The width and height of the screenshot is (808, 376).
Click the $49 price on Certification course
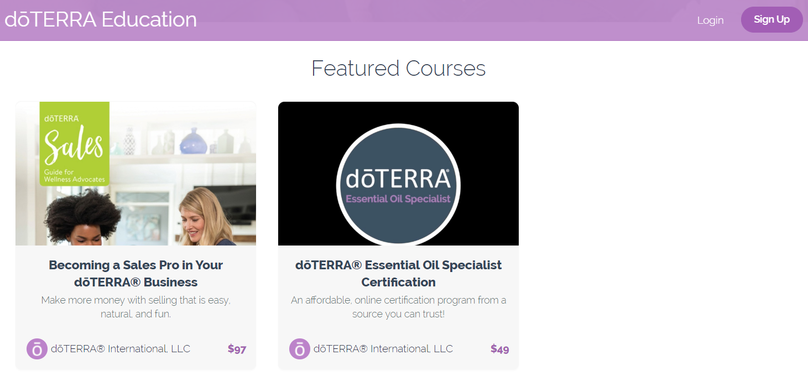499,349
